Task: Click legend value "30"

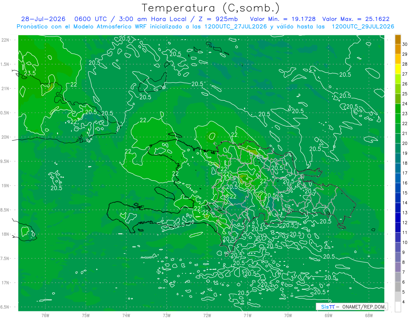Action: point(405,44)
